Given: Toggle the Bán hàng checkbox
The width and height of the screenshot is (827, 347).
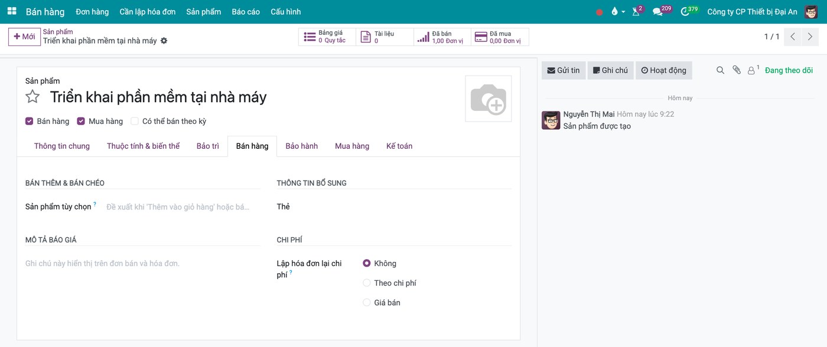Looking at the screenshot, I should point(29,122).
